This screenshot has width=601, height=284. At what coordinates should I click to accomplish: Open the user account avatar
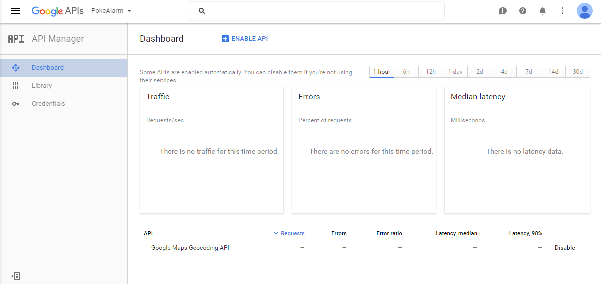[584, 11]
